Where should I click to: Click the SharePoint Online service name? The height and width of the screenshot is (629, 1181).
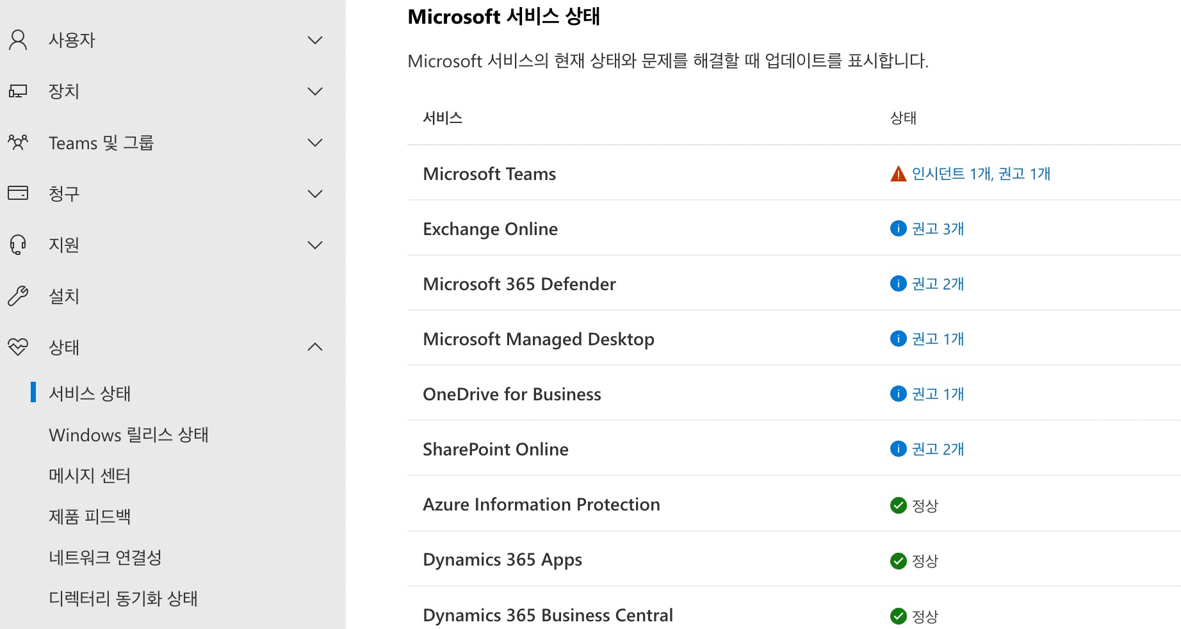click(496, 449)
